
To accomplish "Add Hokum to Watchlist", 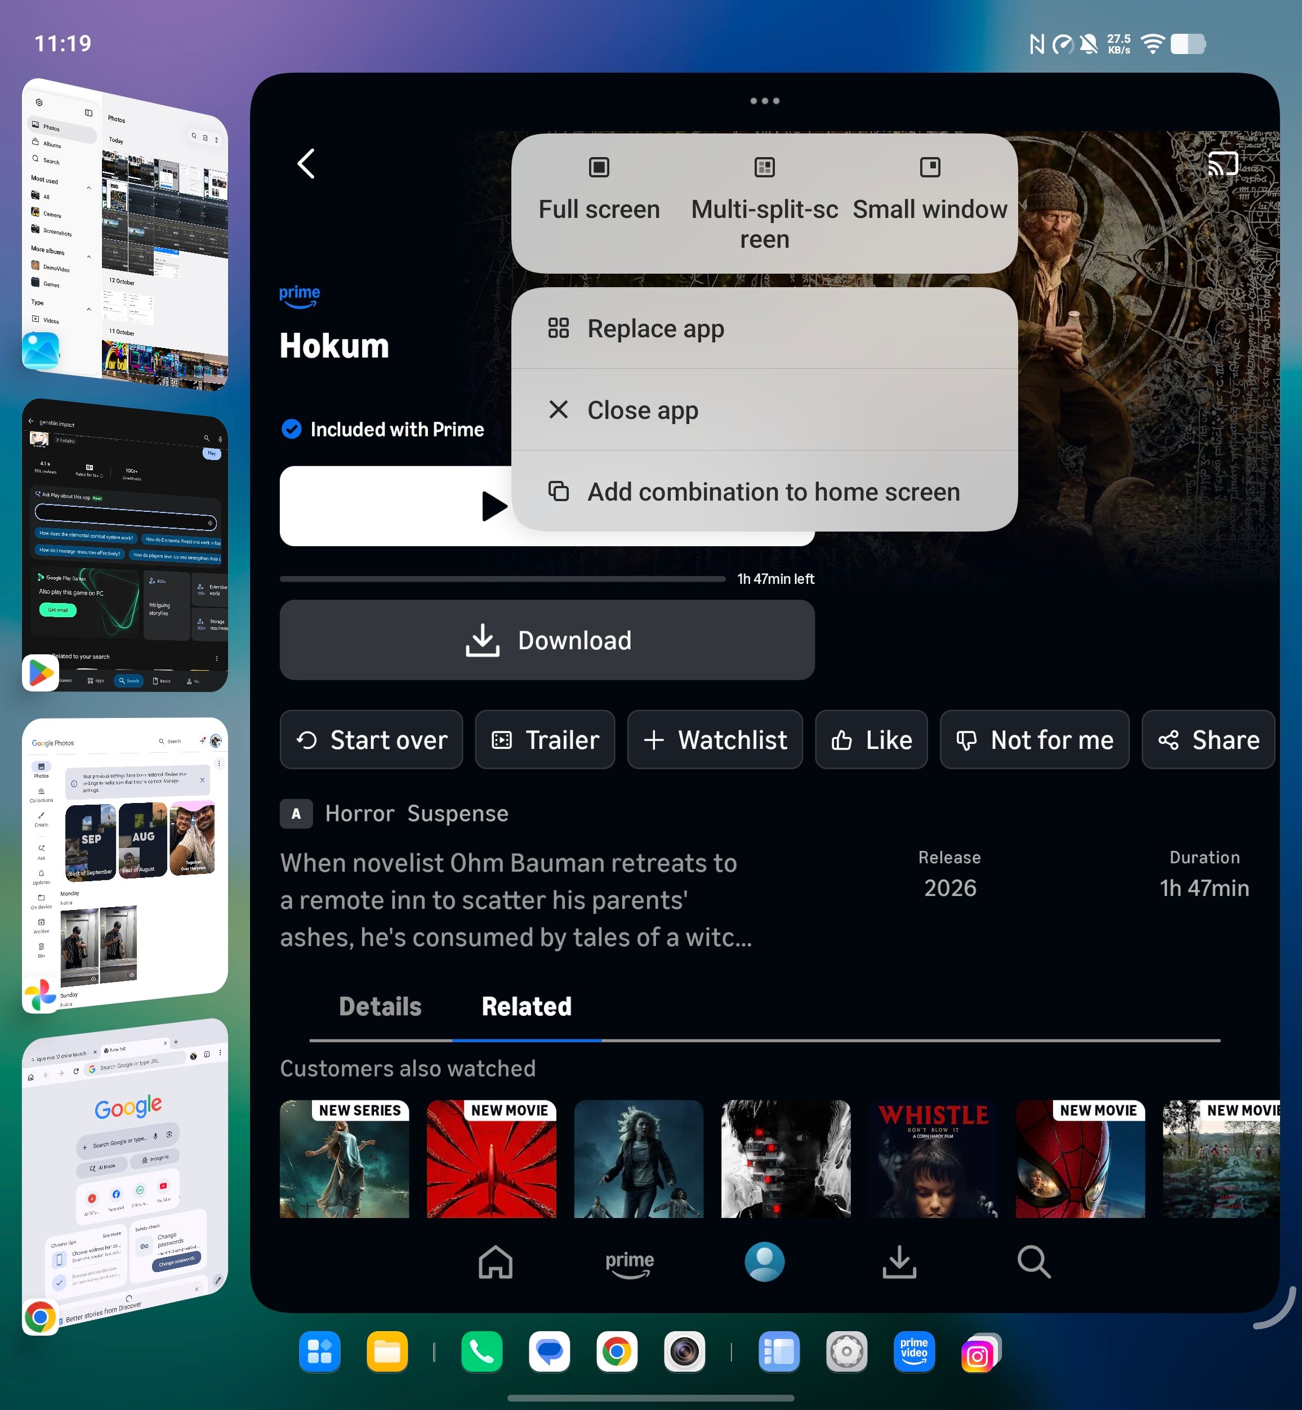I will [x=715, y=739].
